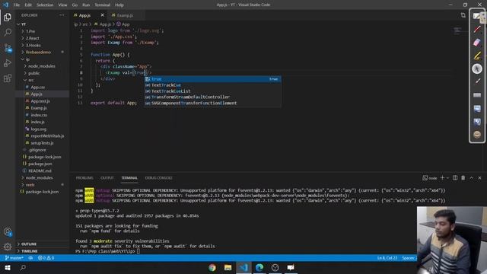Switch to the Problems panel tab
The image size is (487, 274).
click(x=84, y=178)
